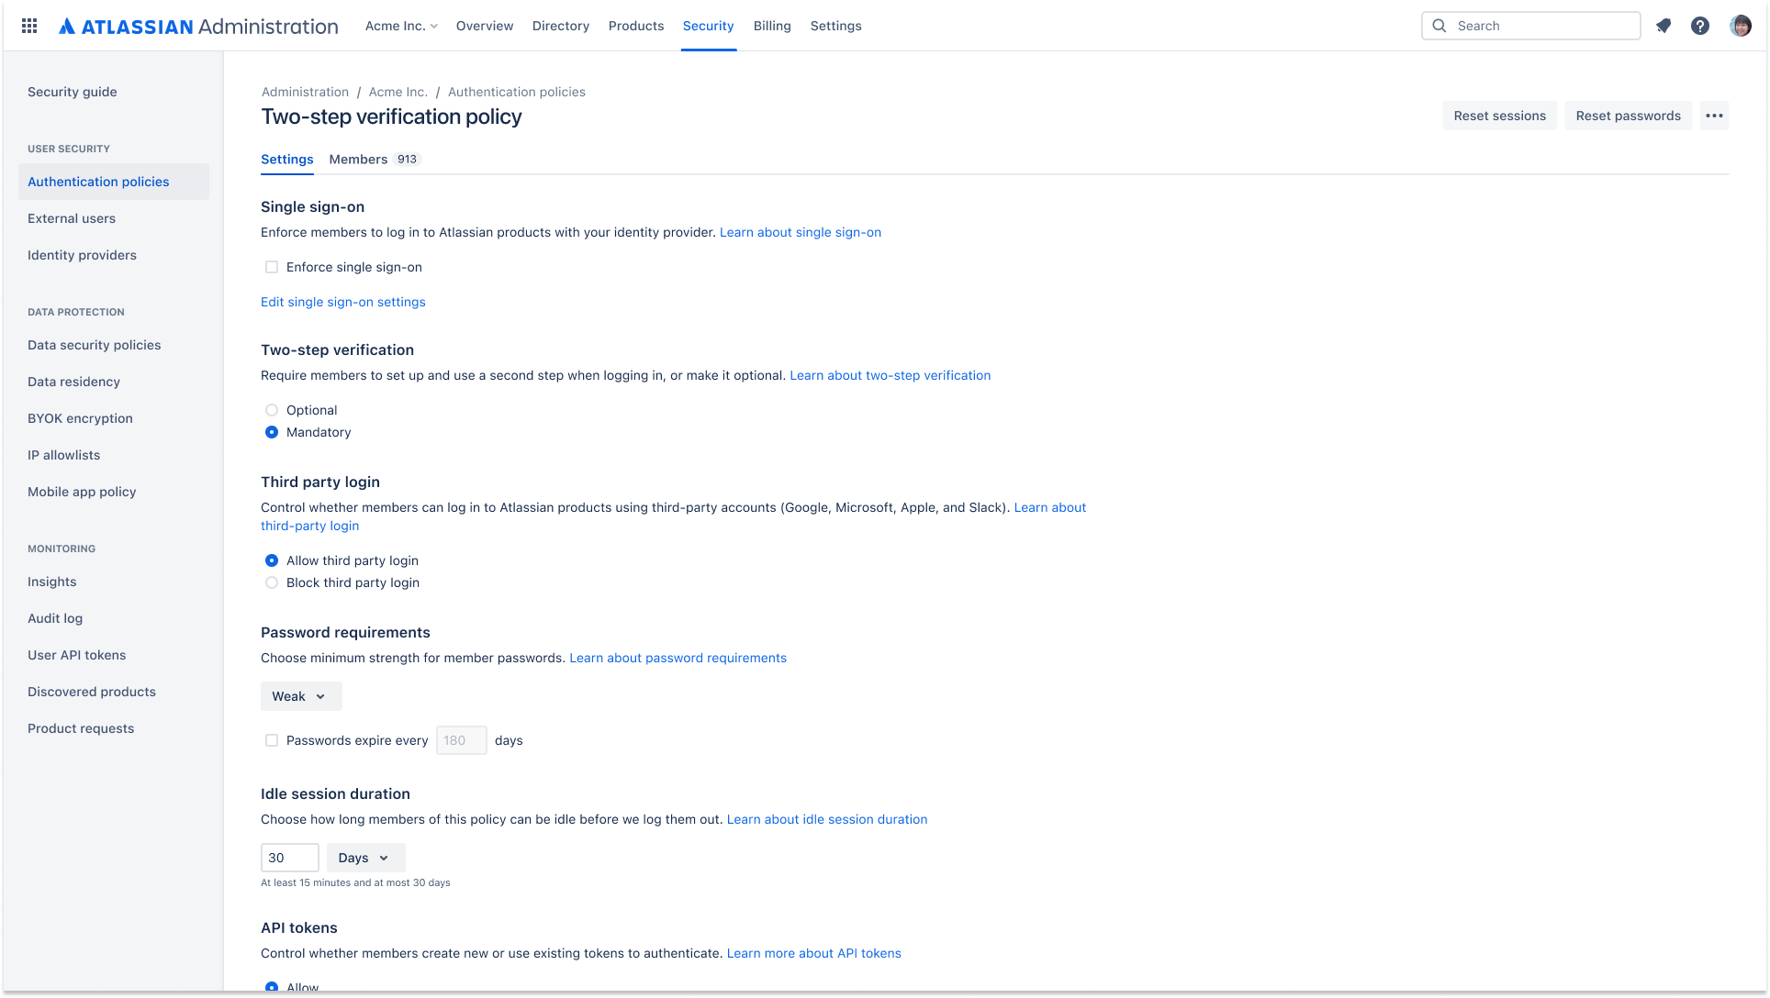Screen dimensions: 1770x998
Task: Expand the idle session Days dropdown
Action: [364, 857]
